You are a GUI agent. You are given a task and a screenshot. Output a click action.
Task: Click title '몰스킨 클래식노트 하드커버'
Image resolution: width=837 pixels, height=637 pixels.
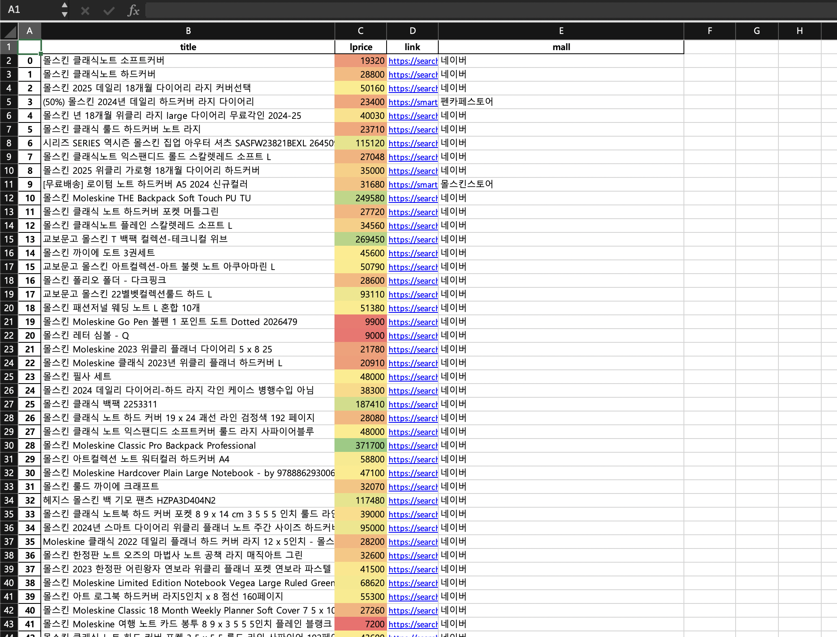click(99, 74)
